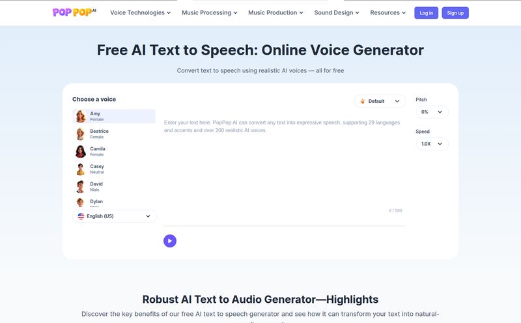Open the PopPop AI logo homepage
The image size is (521, 323).
click(74, 12)
